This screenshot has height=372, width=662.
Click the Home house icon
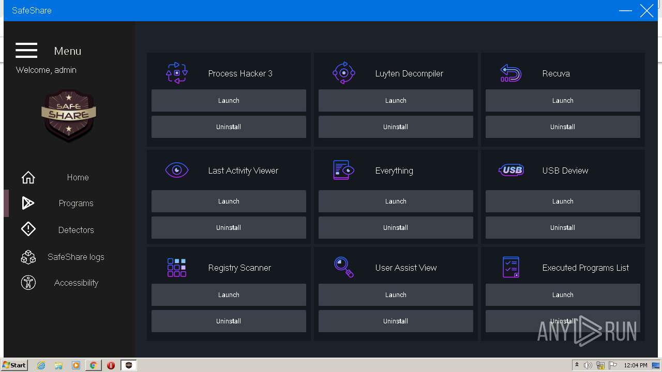[x=28, y=177]
